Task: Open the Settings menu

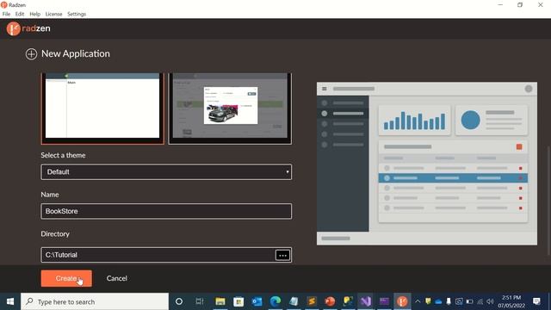Action: point(77,14)
